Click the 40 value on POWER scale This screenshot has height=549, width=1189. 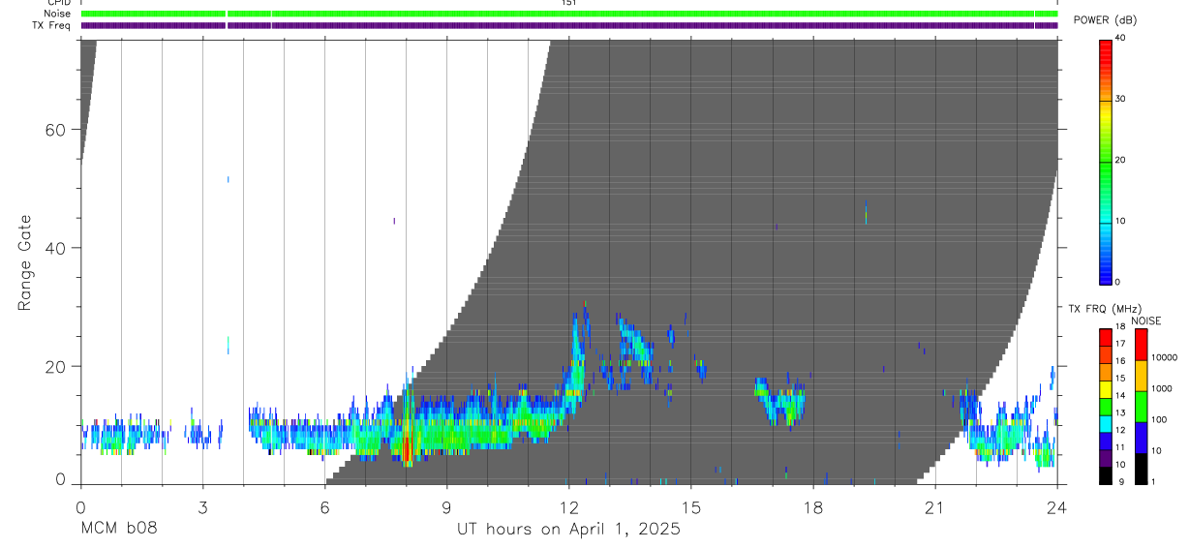coord(1121,39)
